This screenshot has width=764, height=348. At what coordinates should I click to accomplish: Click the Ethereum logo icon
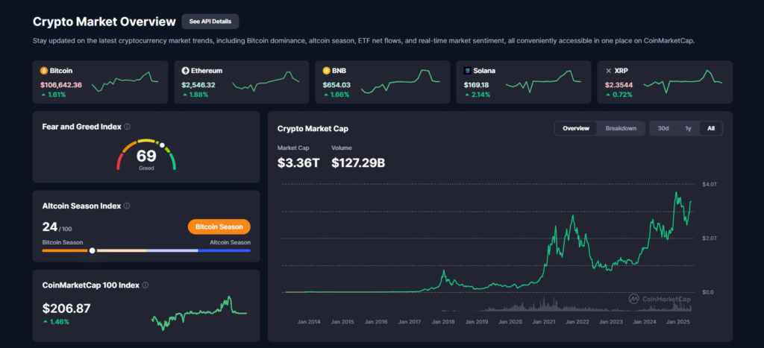coord(185,71)
